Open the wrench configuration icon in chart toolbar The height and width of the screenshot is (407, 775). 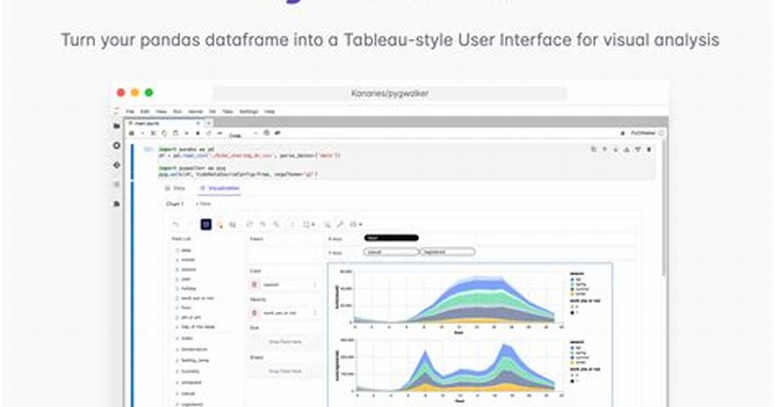click(340, 224)
